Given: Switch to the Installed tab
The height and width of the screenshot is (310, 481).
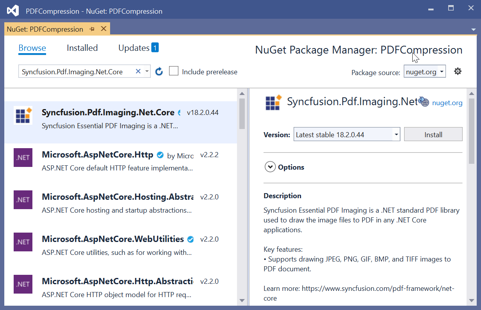Looking at the screenshot, I should coord(82,48).
